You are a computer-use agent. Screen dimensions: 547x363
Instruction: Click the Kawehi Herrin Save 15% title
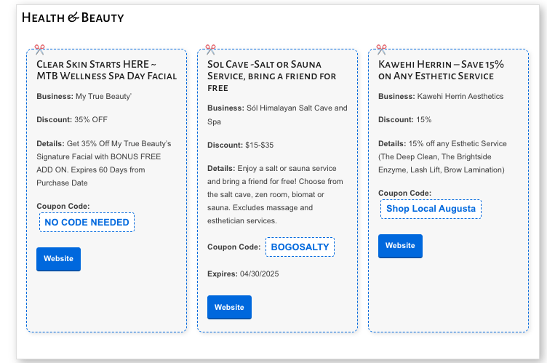pyautogui.click(x=441, y=70)
